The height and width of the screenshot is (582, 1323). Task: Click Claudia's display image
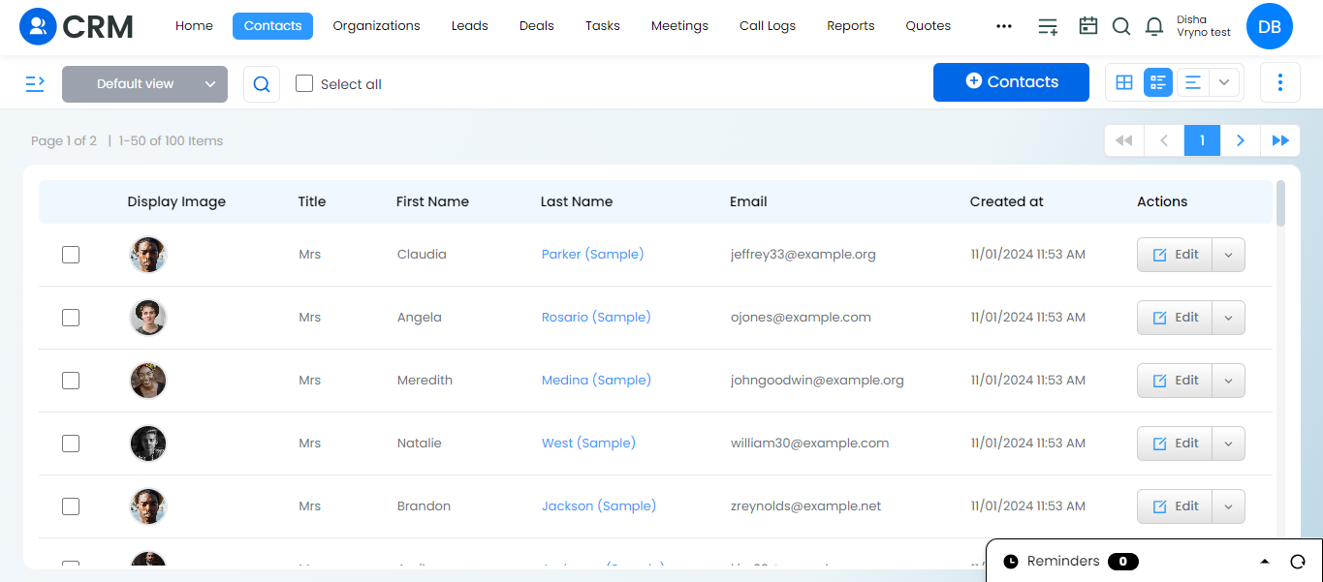(x=148, y=255)
